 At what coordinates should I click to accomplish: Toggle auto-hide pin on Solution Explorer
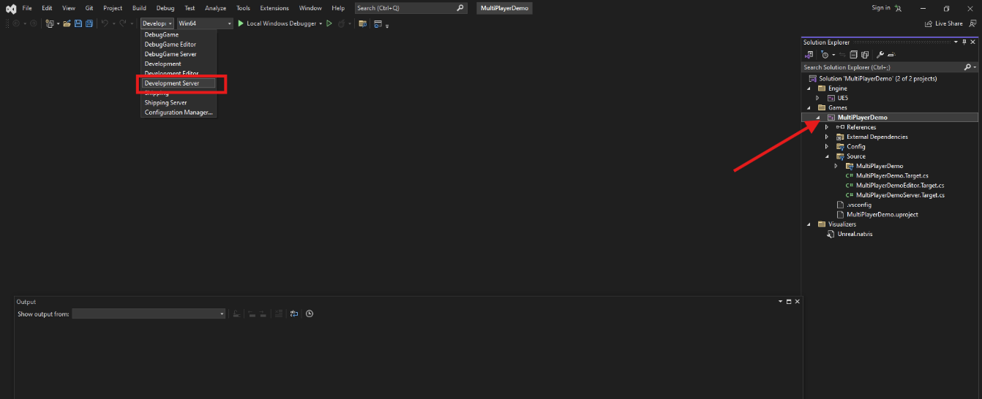[x=964, y=42]
